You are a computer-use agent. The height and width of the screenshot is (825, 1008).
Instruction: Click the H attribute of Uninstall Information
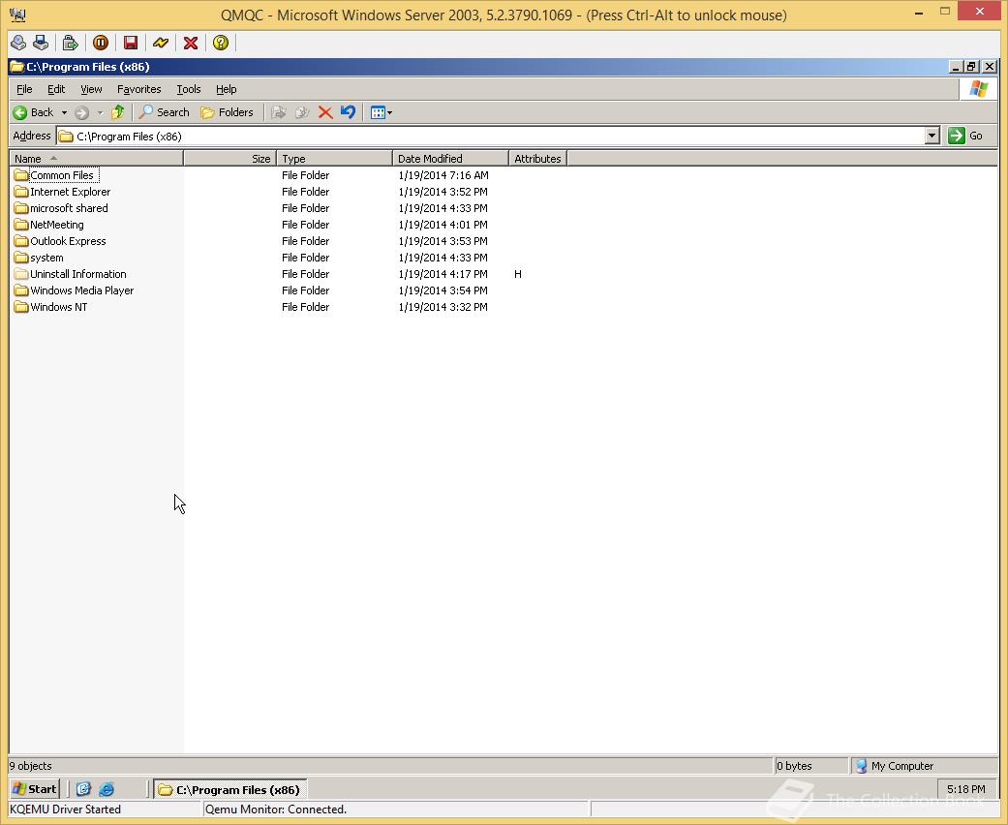(x=517, y=274)
